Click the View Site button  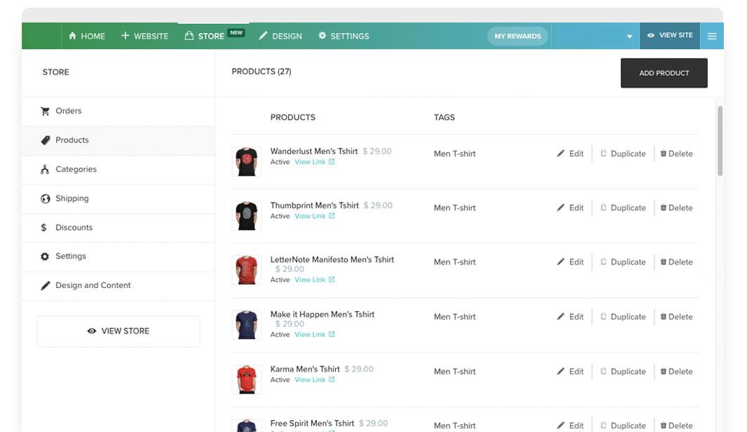pos(670,36)
